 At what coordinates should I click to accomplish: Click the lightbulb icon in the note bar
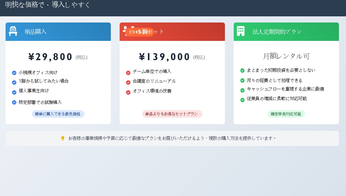coord(63,138)
